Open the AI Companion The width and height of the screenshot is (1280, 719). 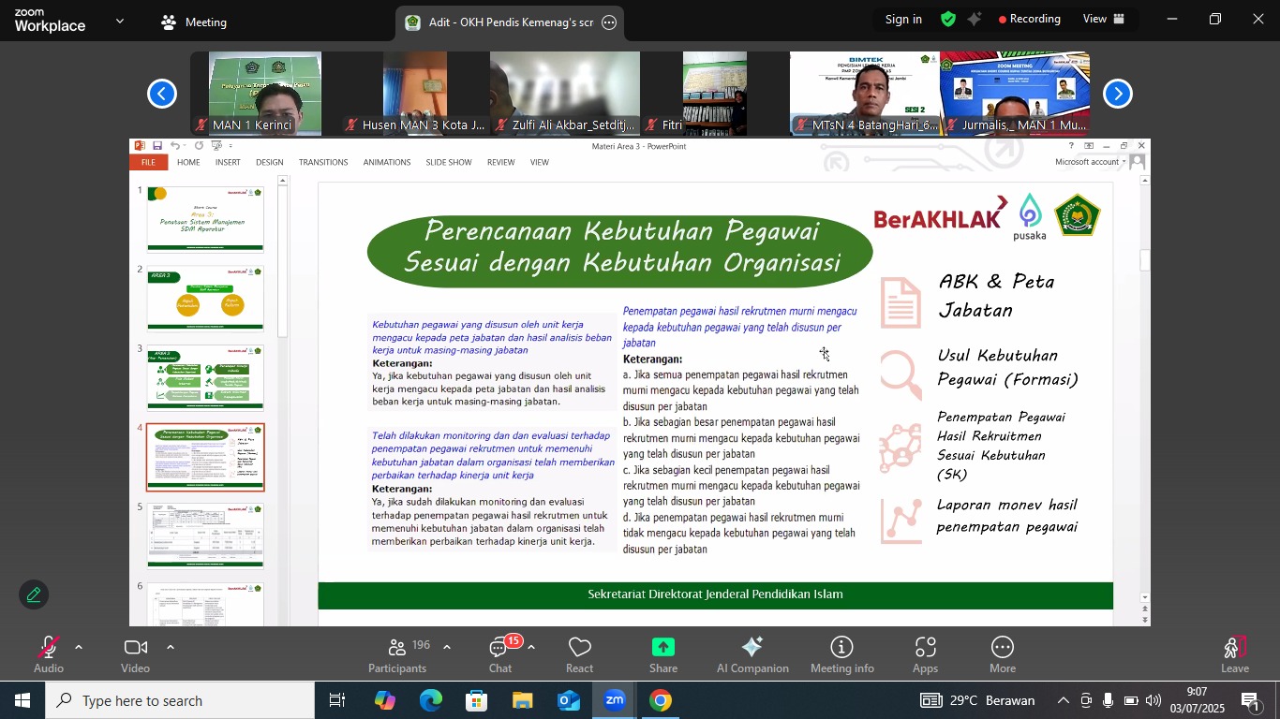click(752, 654)
